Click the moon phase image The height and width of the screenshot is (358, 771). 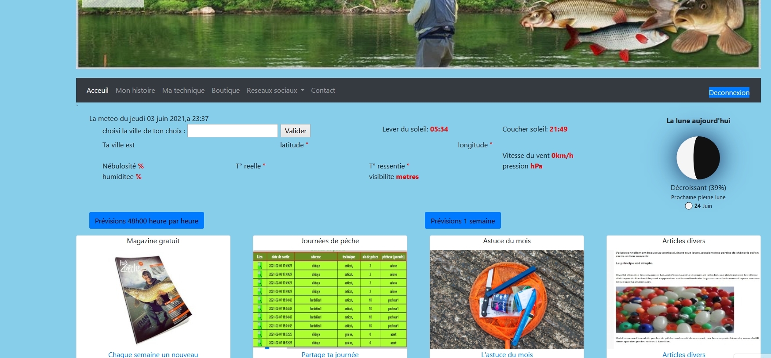698,158
